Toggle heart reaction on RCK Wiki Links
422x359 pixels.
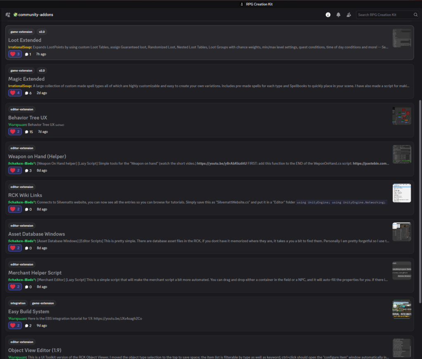click(x=15, y=209)
